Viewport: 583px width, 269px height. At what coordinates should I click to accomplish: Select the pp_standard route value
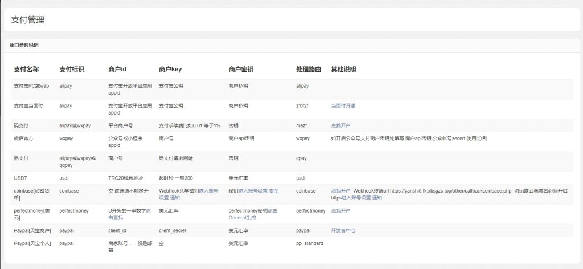point(310,243)
